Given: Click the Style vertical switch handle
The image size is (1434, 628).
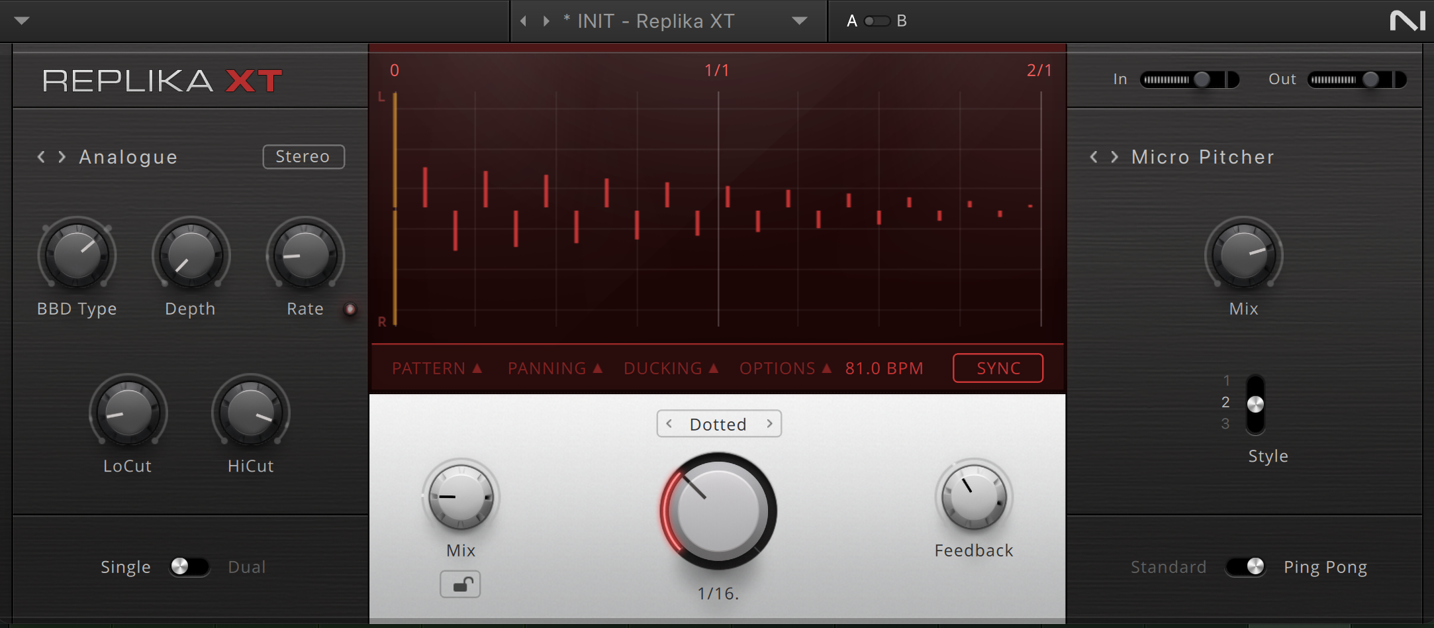Looking at the screenshot, I should click(1255, 404).
